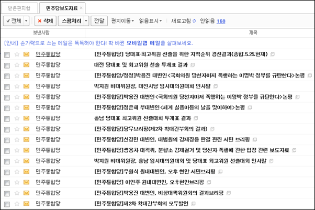Star the 제2차 확대간부회의 모두발언 mail
Image resolution: width=315 pixels, height=210 pixels.
[17, 204]
